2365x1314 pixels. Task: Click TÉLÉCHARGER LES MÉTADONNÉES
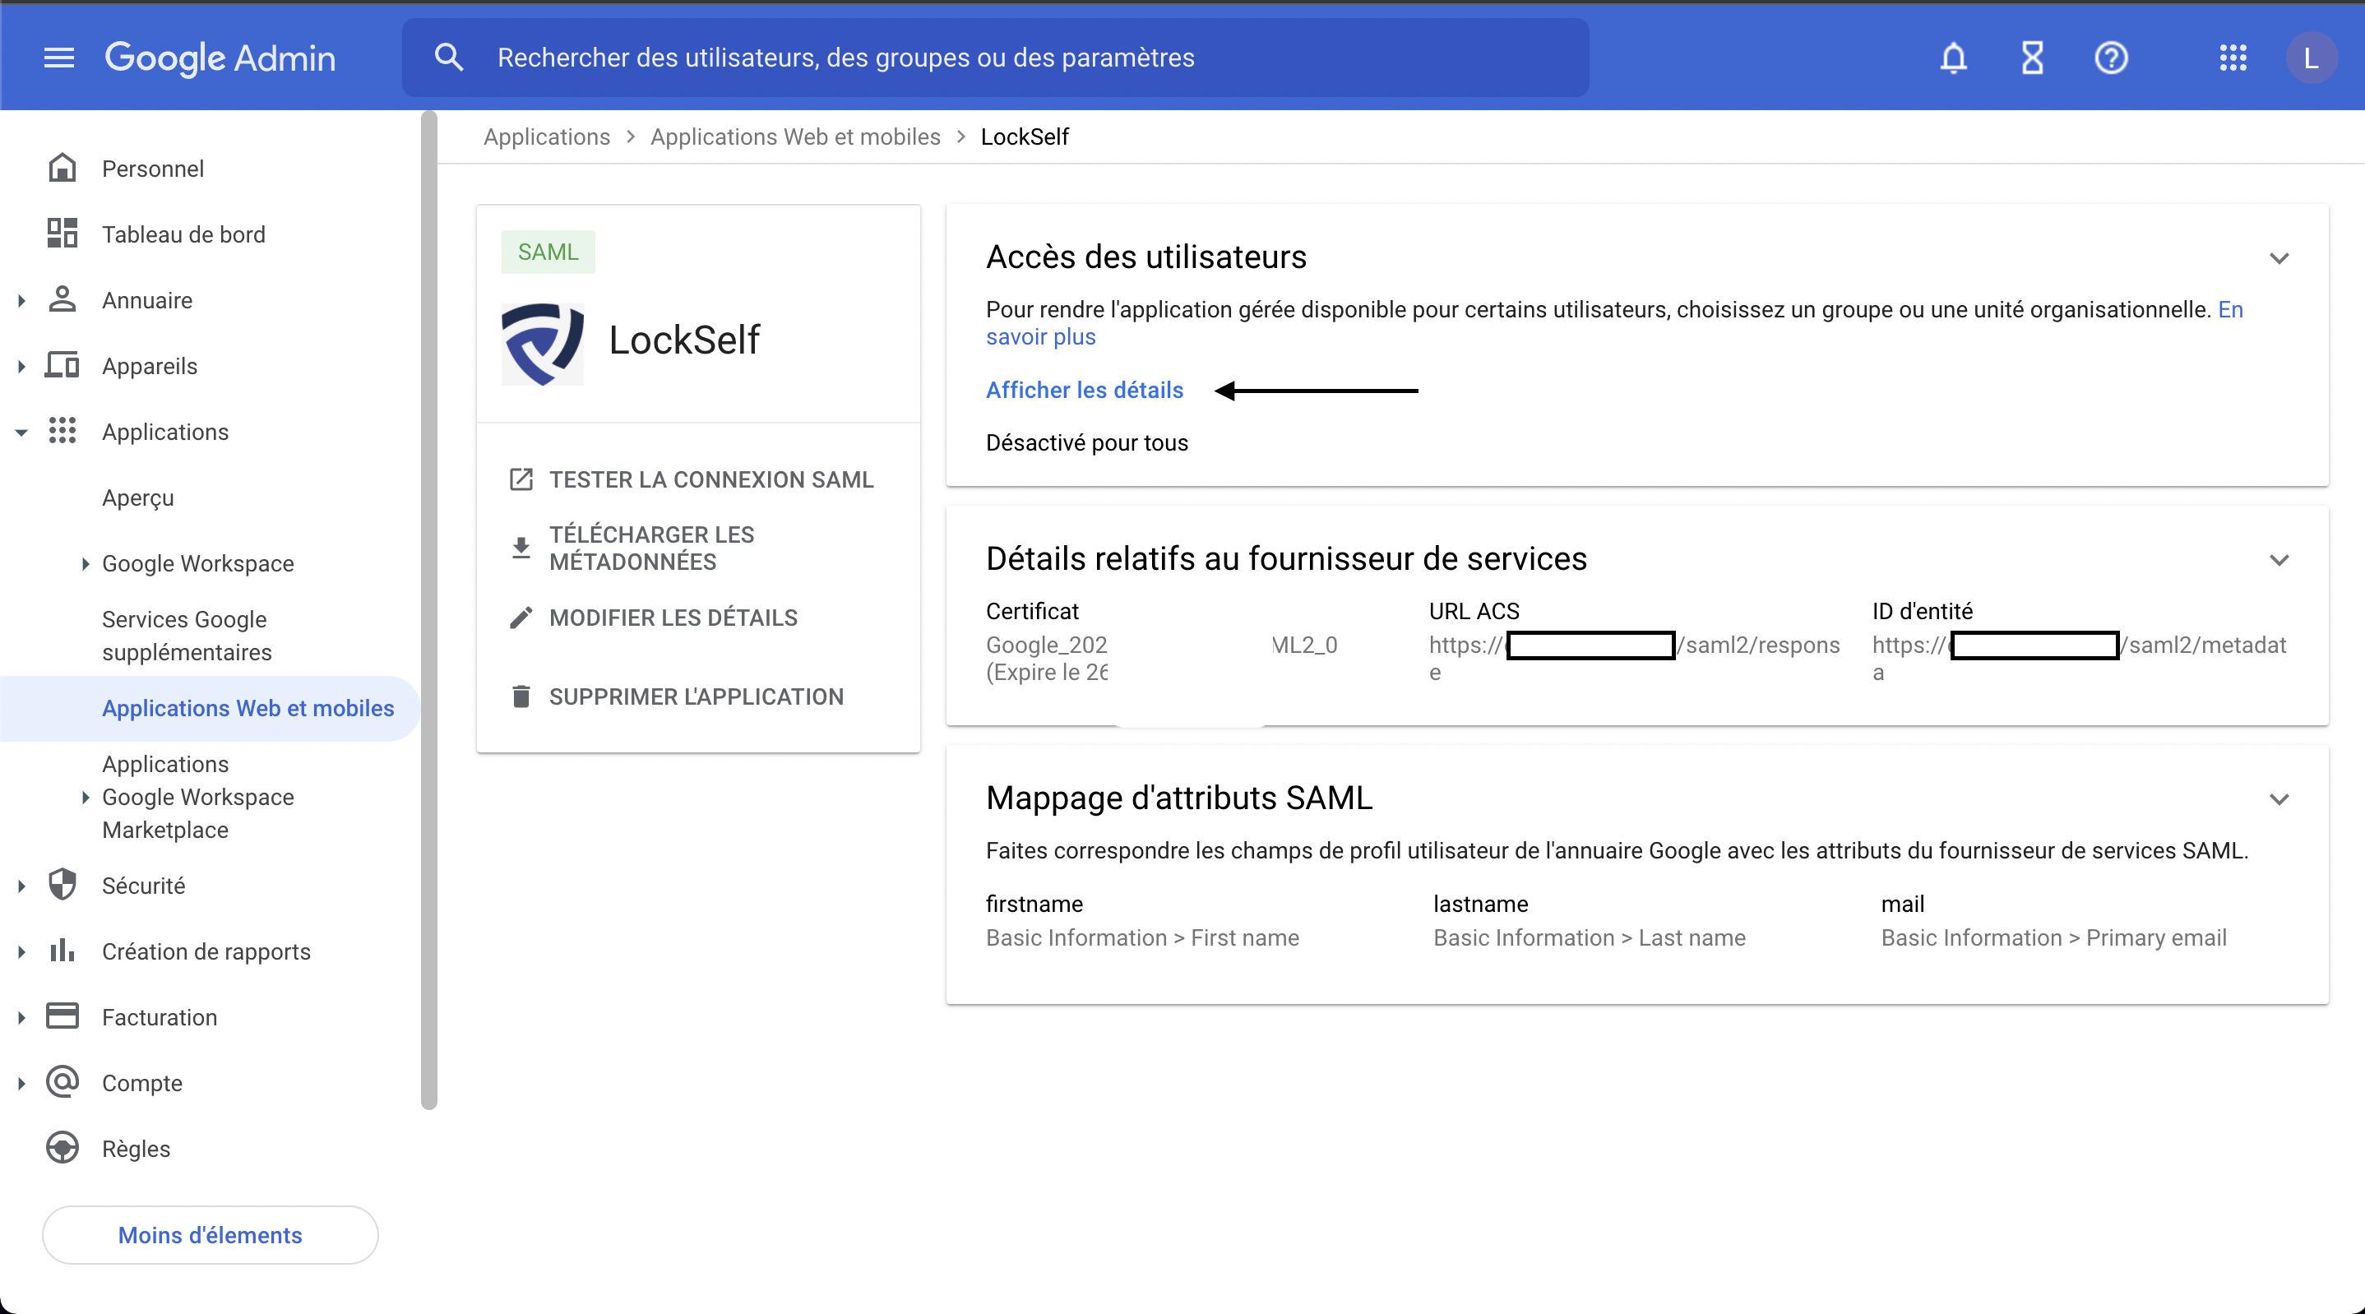pyautogui.click(x=651, y=548)
